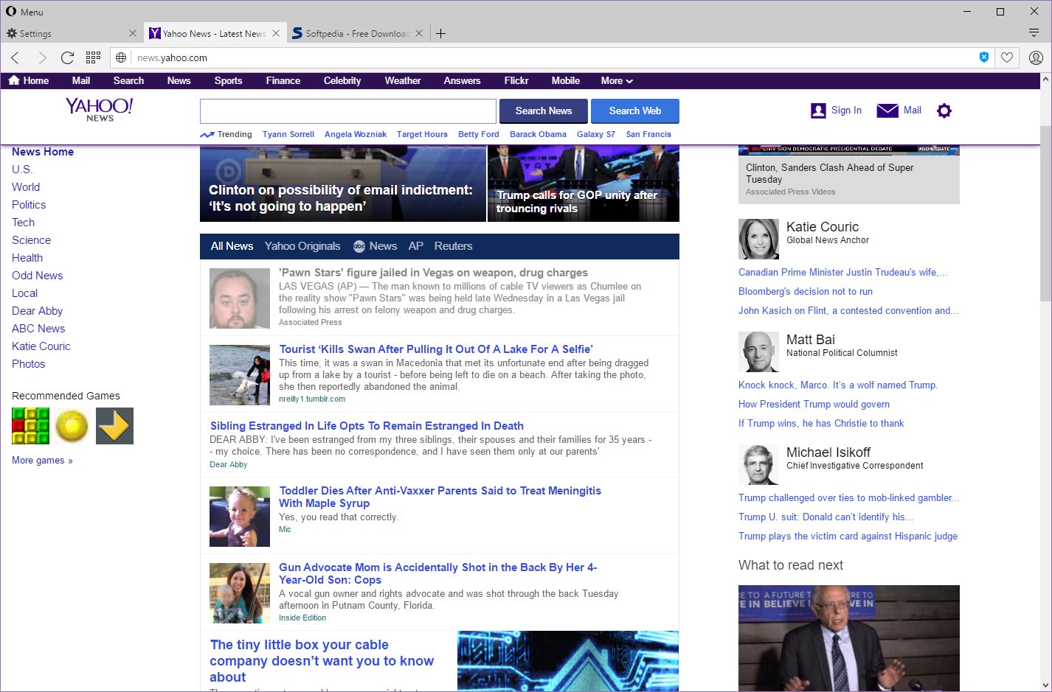Click the Sign In person icon

coord(818,111)
